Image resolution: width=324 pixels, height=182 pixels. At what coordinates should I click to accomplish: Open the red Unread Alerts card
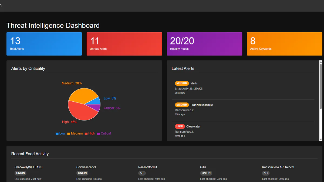(124, 44)
